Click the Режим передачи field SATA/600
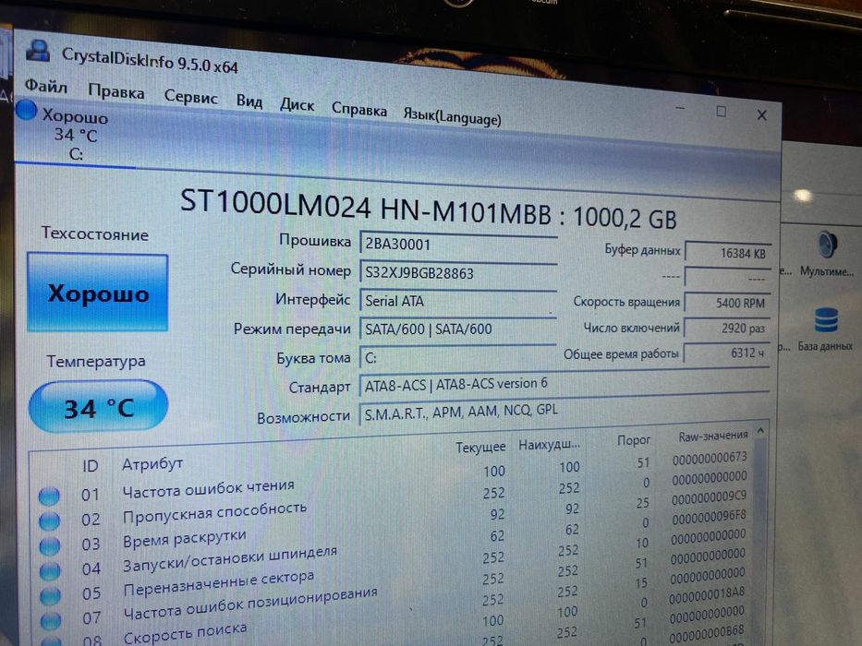Image resolution: width=862 pixels, height=646 pixels. (x=458, y=329)
